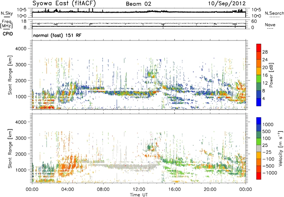Click "-100" on the velocity colorbar
The height and width of the screenshot is (197, 284).
(268, 159)
